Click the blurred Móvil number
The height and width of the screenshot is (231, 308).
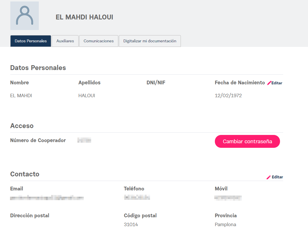(228, 198)
